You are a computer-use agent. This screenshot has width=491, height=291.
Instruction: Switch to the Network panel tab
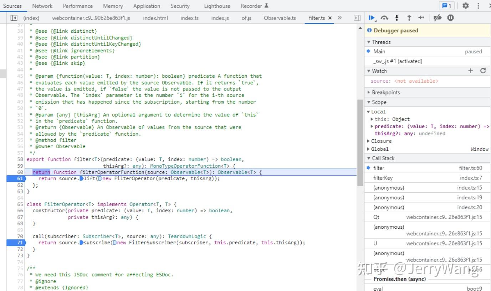coord(42,6)
